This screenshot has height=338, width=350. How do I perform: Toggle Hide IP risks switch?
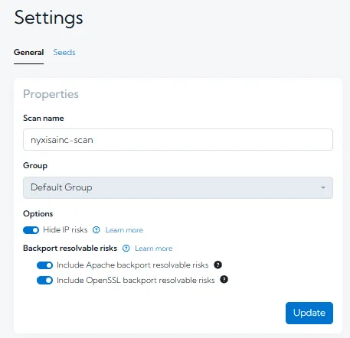(x=31, y=230)
